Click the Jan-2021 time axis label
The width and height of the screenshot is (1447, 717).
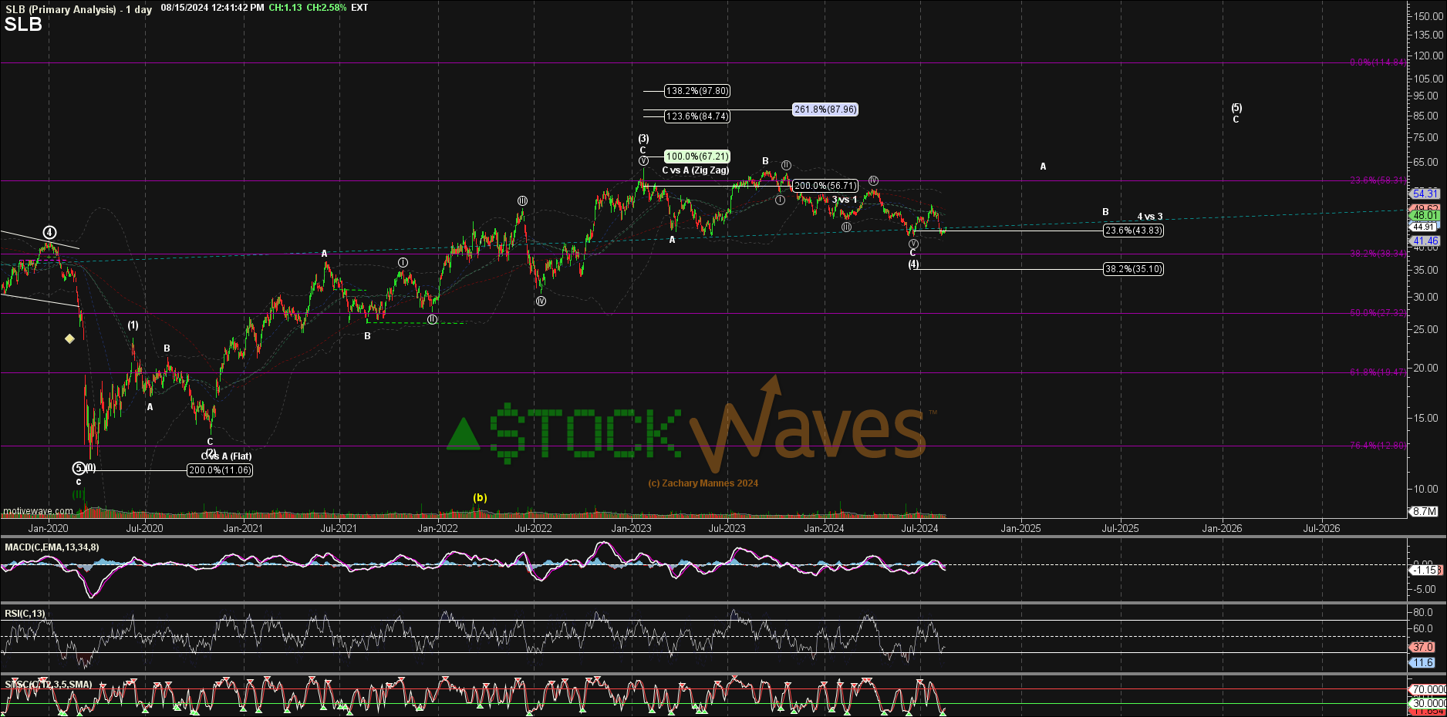click(243, 529)
